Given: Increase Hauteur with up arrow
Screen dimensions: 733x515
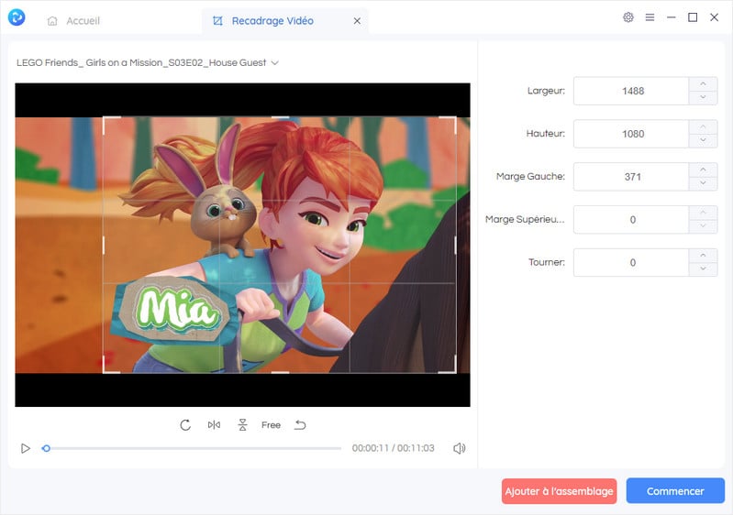Looking at the screenshot, I should tap(703, 127).
